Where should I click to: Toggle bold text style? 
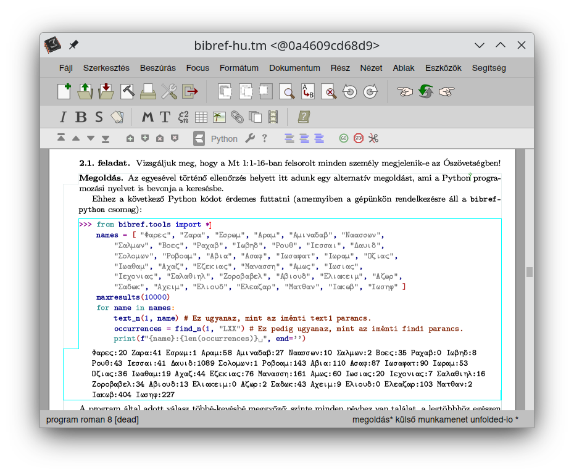pyautogui.click(x=81, y=117)
